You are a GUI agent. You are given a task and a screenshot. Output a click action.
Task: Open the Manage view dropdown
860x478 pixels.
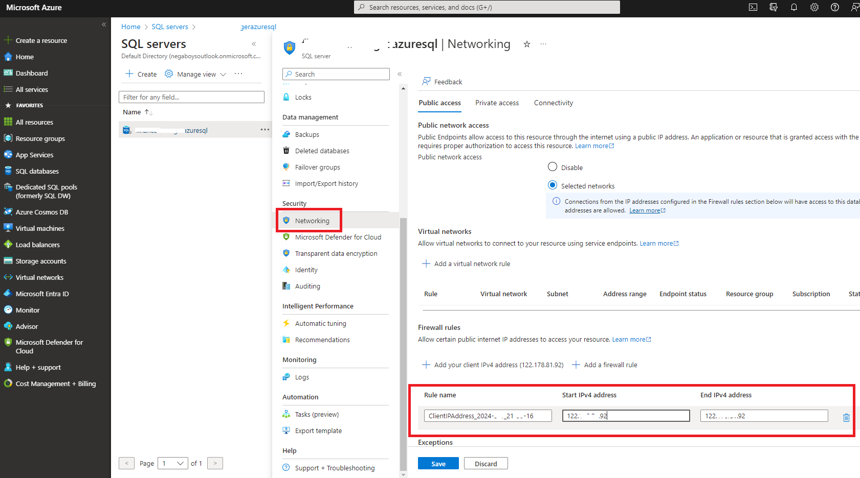(195, 74)
